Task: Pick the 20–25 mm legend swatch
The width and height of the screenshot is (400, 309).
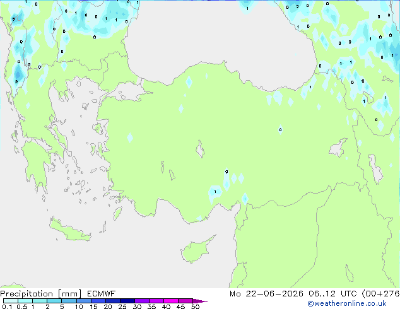Action: (113, 301)
